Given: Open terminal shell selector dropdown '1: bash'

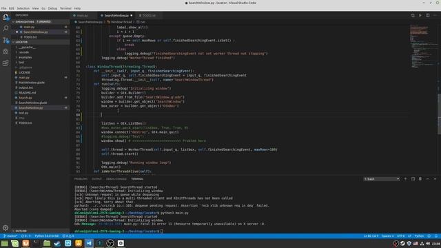Looking at the screenshot, I should click(381, 179).
